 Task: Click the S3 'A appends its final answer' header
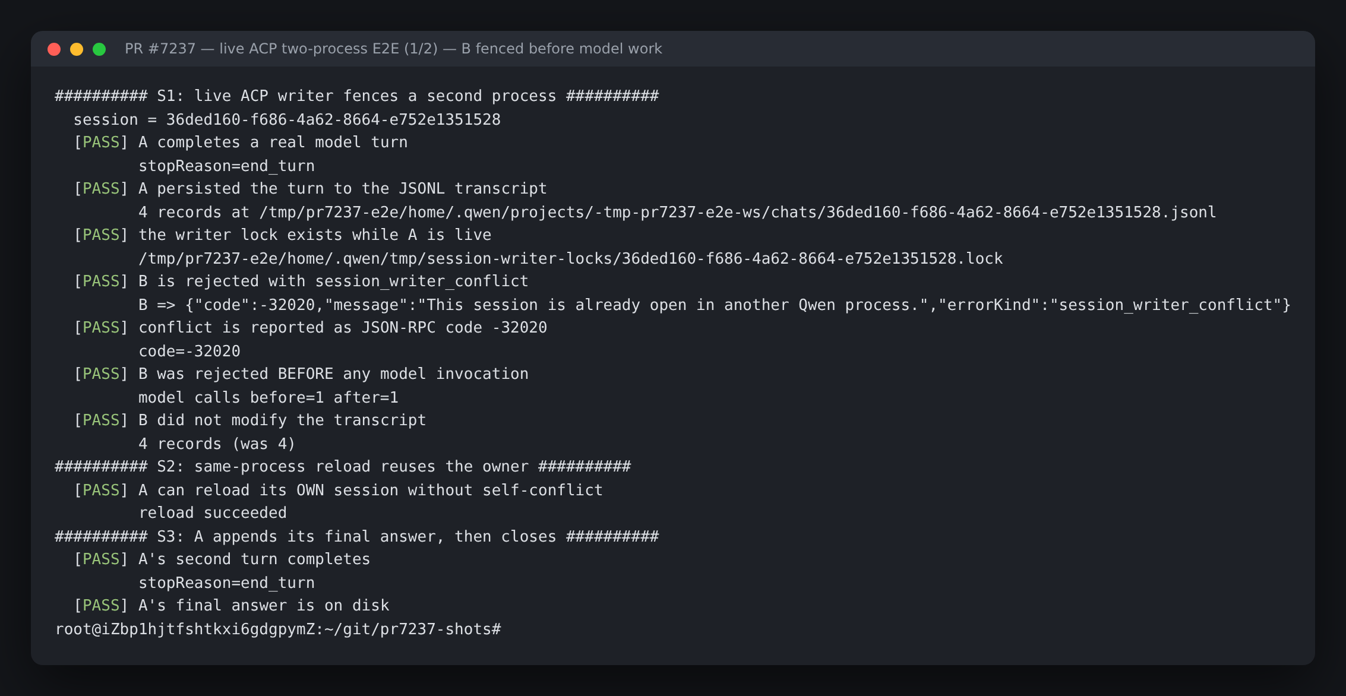[x=357, y=536]
